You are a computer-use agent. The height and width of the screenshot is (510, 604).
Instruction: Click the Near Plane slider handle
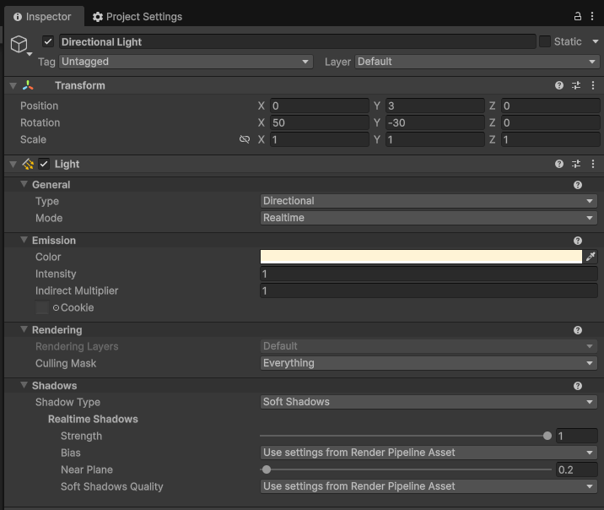(x=267, y=469)
